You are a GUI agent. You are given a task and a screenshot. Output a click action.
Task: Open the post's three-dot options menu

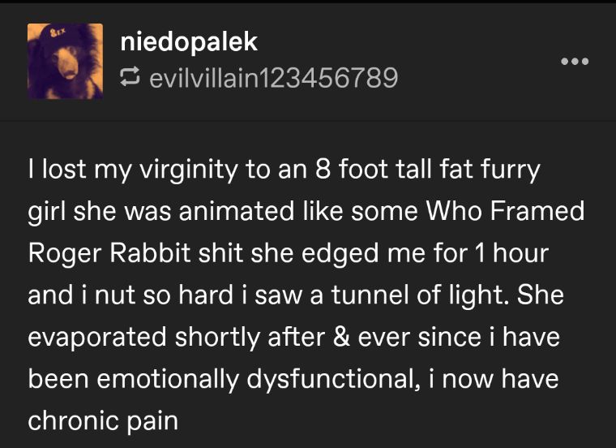click(x=575, y=61)
